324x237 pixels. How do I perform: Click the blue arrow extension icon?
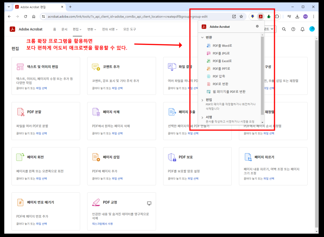pyautogui.click(x=253, y=16)
